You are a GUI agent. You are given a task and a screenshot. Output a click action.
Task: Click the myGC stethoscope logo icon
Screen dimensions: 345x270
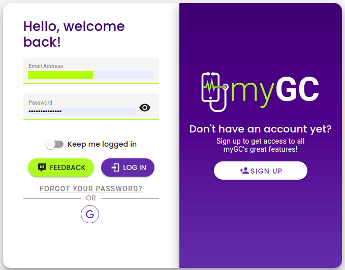214,91
